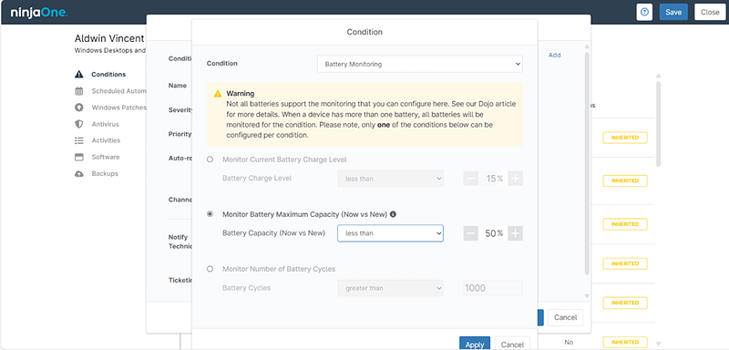The height and width of the screenshot is (350, 729).
Task: Open Battery Charge Level comparison dropdown
Action: pos(391,179)
